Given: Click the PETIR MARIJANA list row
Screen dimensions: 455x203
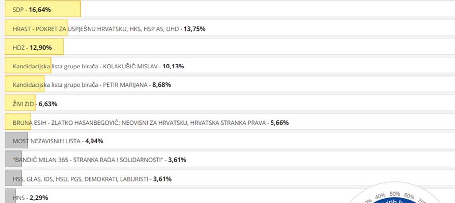Looking at the screenshot, I should click(230, 84).
